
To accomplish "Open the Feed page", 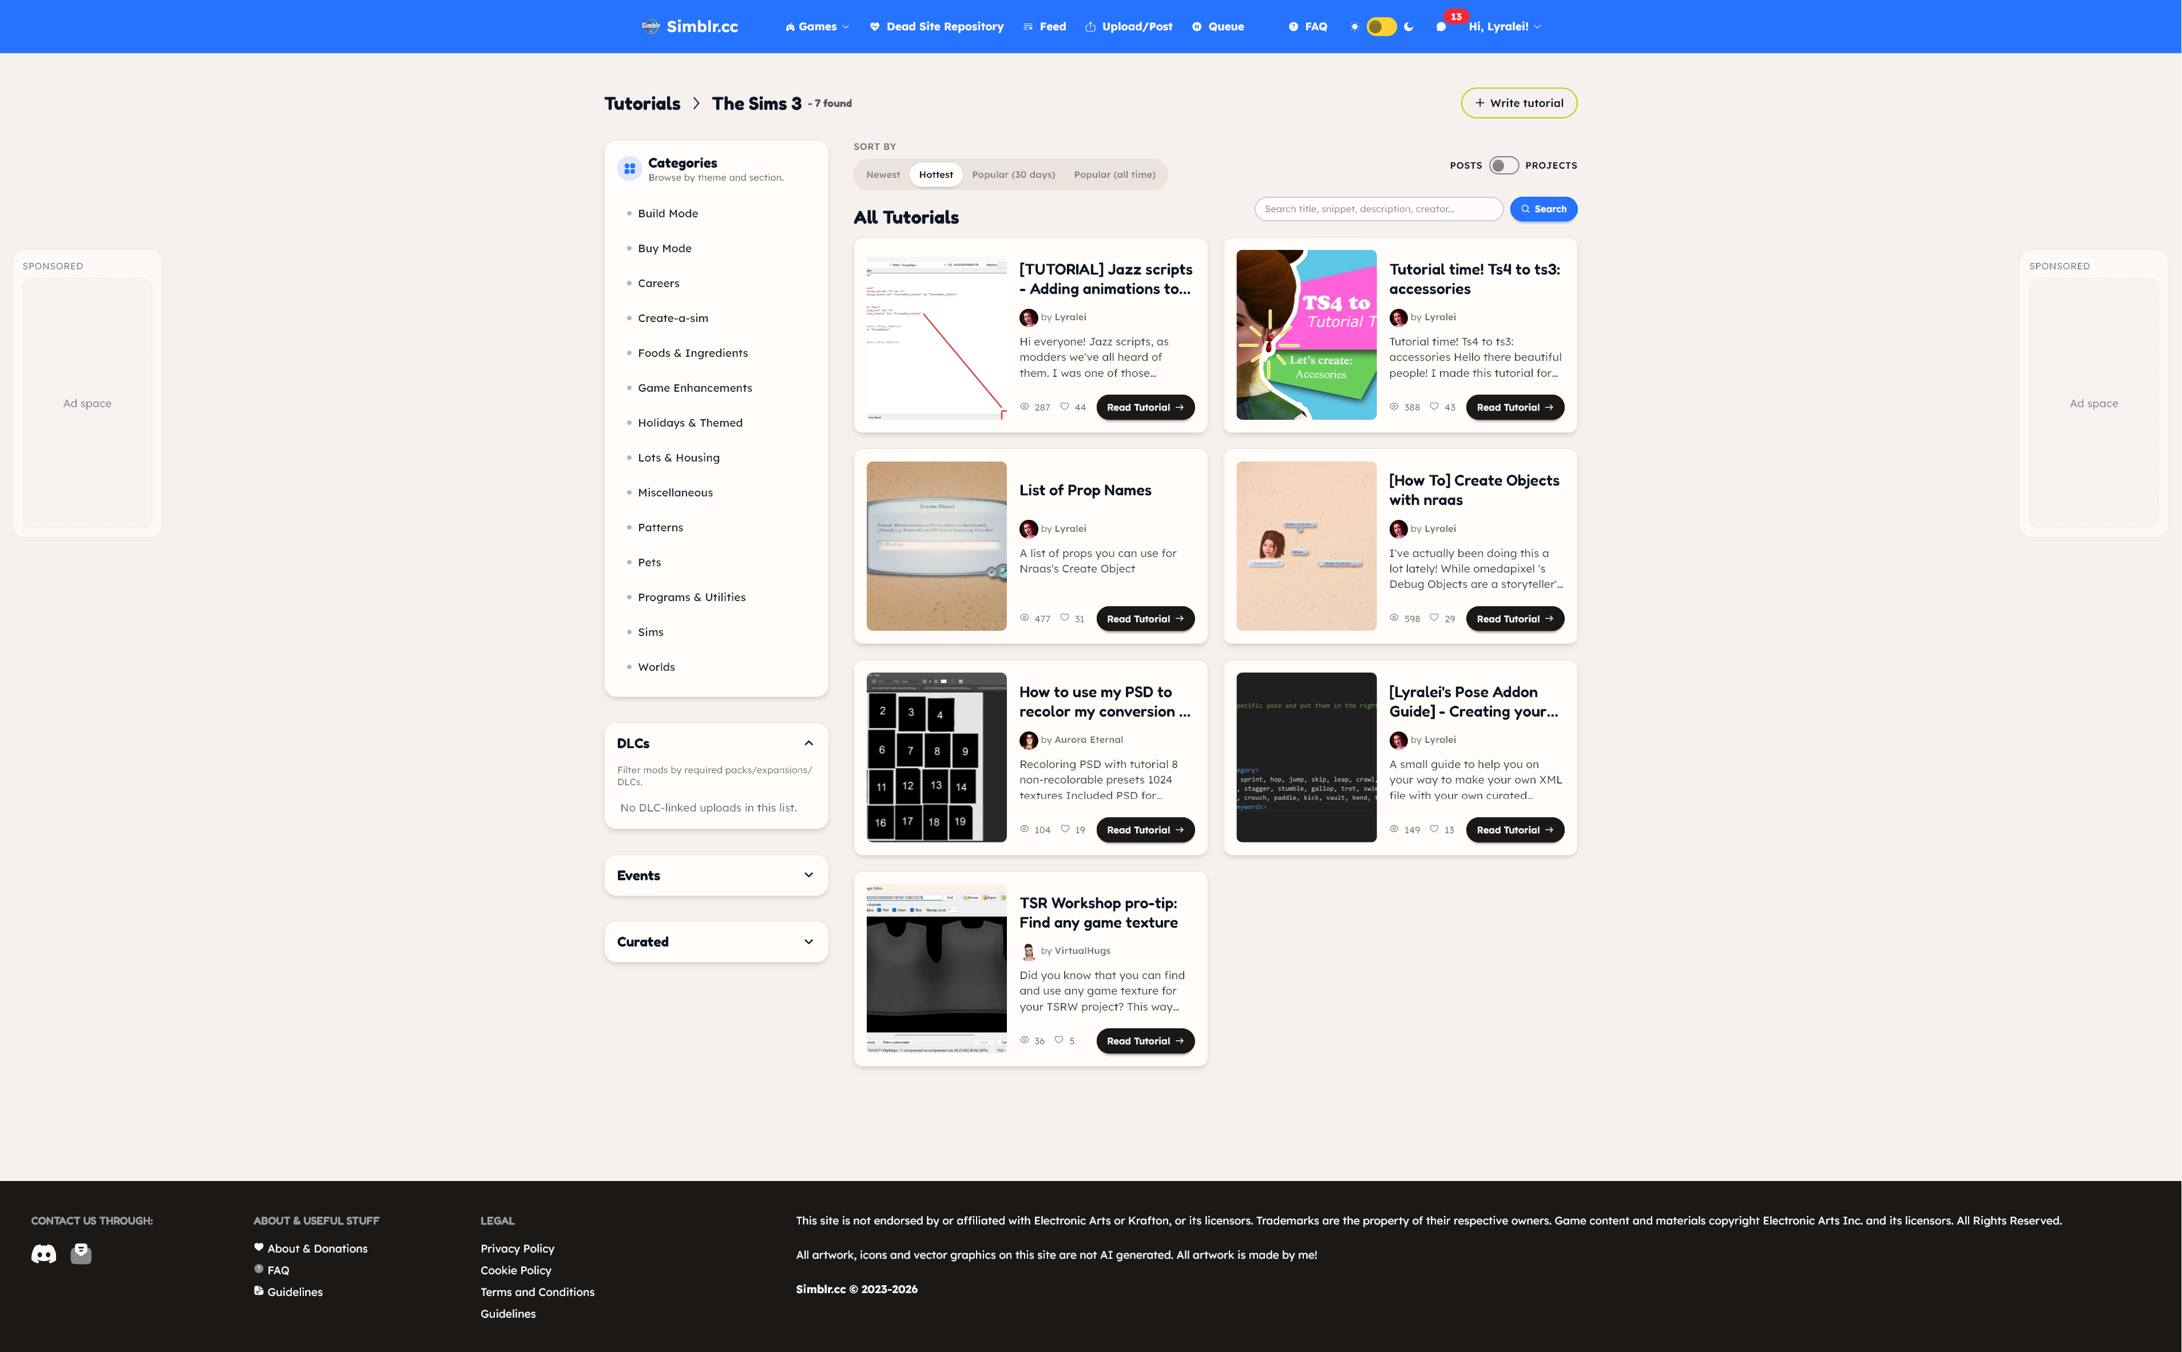I will point(1045,27).
